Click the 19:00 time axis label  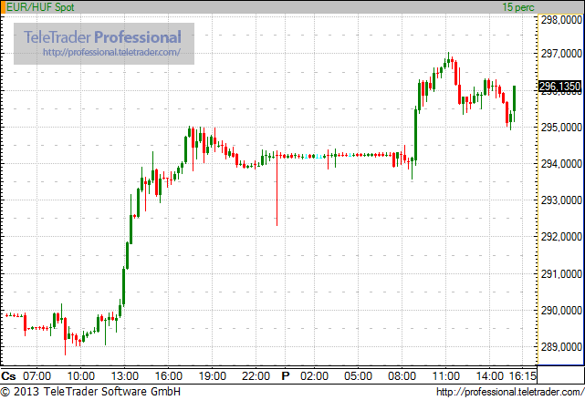tap(213, 376)
